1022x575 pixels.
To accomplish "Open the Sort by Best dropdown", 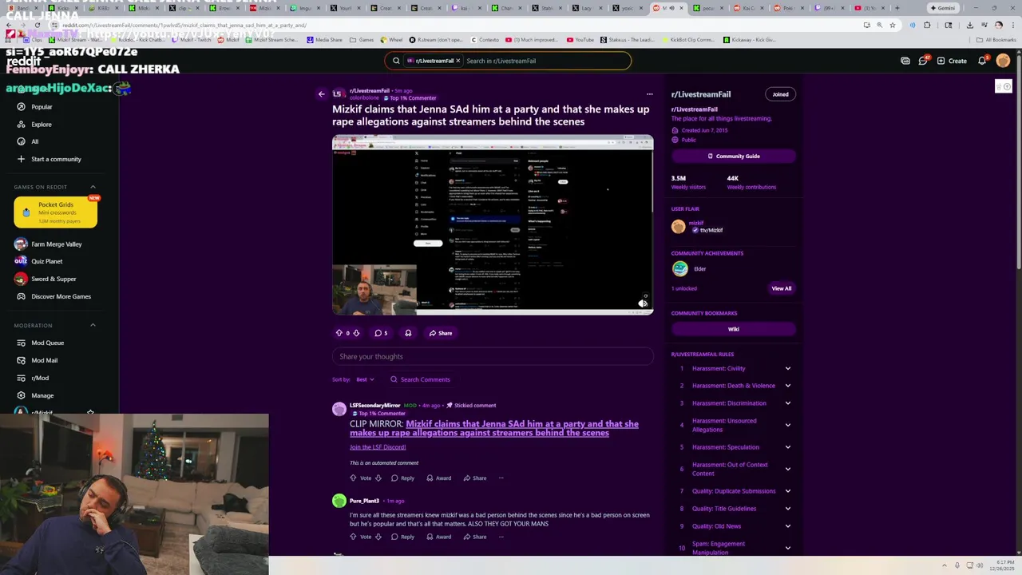I will pyautogui.click(x=365, y=379).
